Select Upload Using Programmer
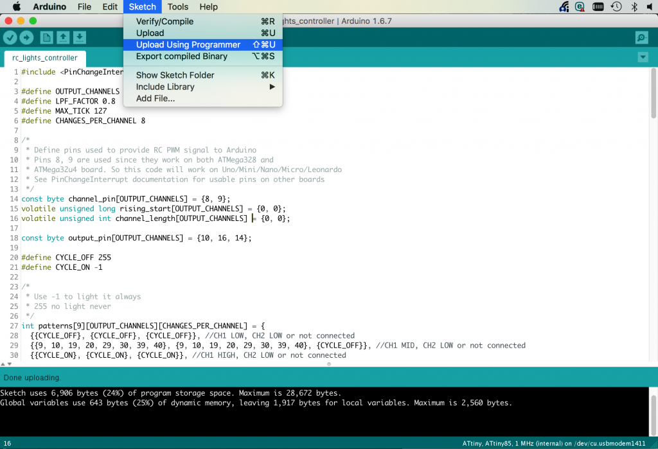Image resolution: width=658 pixels, height=449 pixels. point(202,44)
